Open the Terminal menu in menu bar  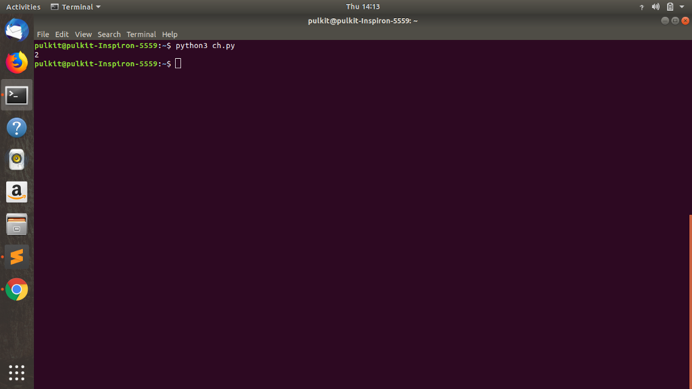click(x=141, y=34)
